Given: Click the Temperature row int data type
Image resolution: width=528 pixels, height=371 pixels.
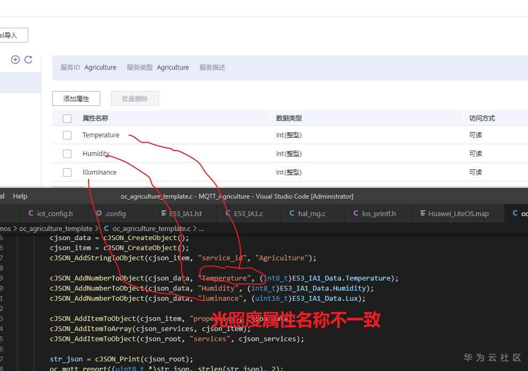Looking at the screenshot, I should (x=289, y=135).
